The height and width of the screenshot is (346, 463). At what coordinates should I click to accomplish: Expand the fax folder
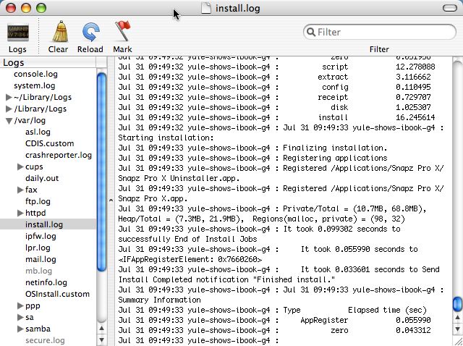point(20,190)
